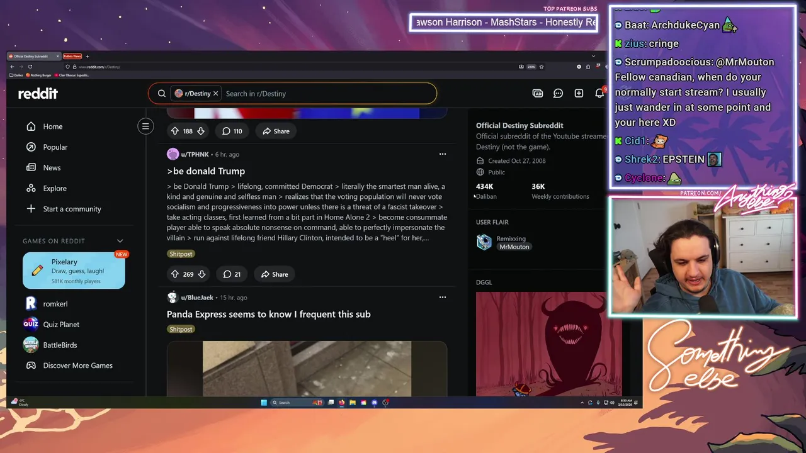Open the Dailies bookmarks folder
This screenshot has height=453, width=806.
(x=16, y=75)
